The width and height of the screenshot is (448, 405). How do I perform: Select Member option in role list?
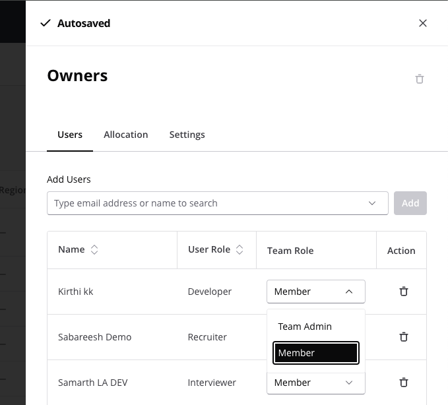click(315, 353)
